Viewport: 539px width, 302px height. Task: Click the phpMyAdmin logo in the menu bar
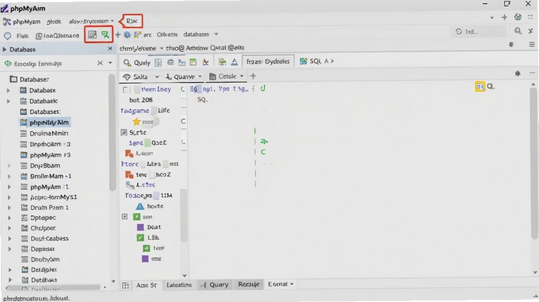[x=7, y=22]
